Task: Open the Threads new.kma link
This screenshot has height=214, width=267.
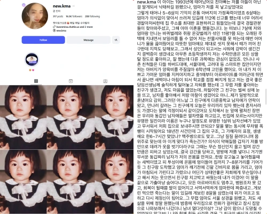Action: (x=60, y=30)
